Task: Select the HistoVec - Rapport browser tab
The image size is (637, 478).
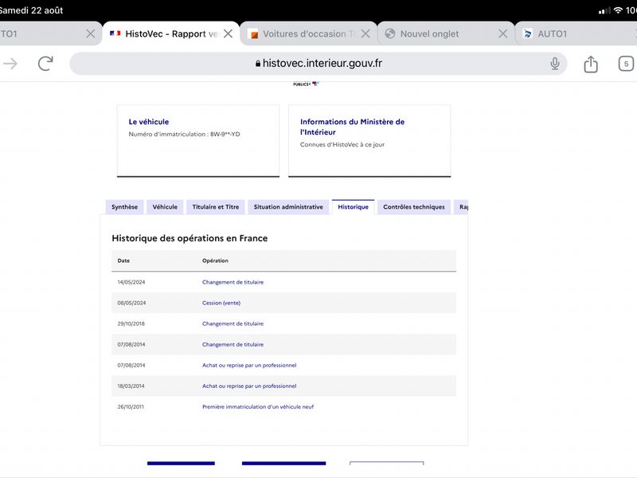Action: click(171, 33)
